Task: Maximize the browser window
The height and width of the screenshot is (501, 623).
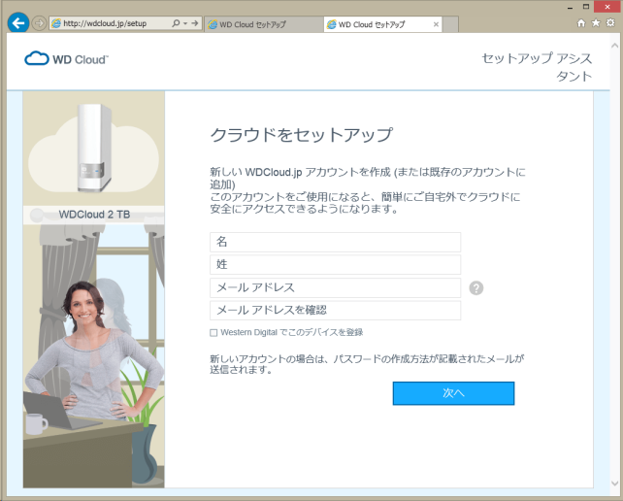Action: pyautogui.click(x=586, y=7)
